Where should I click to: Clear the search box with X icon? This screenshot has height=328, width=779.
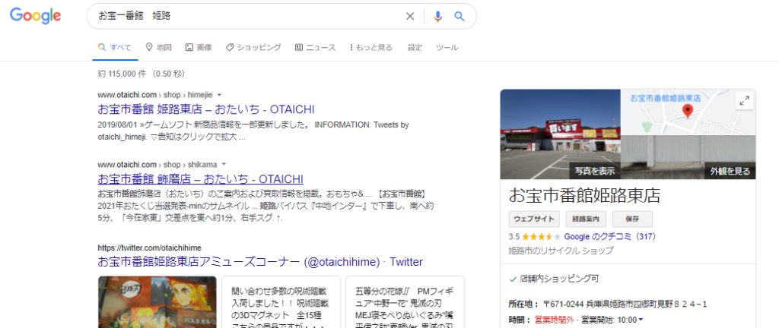(410, 17)
